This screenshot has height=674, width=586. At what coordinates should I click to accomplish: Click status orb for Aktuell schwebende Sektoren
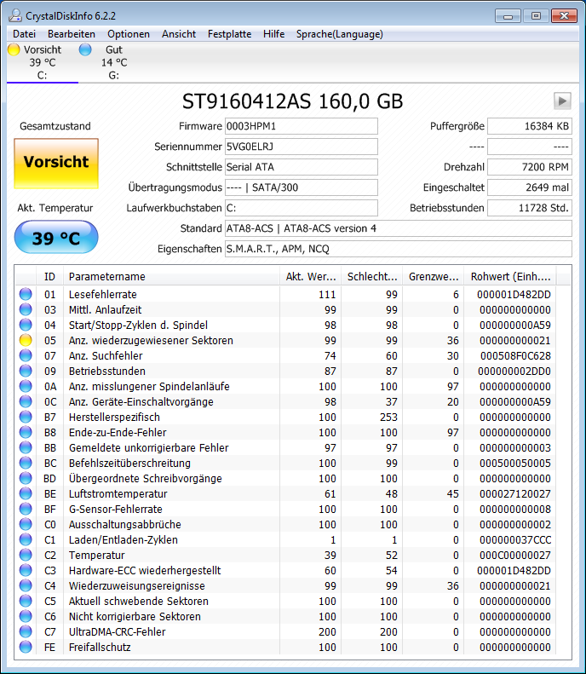26,601
